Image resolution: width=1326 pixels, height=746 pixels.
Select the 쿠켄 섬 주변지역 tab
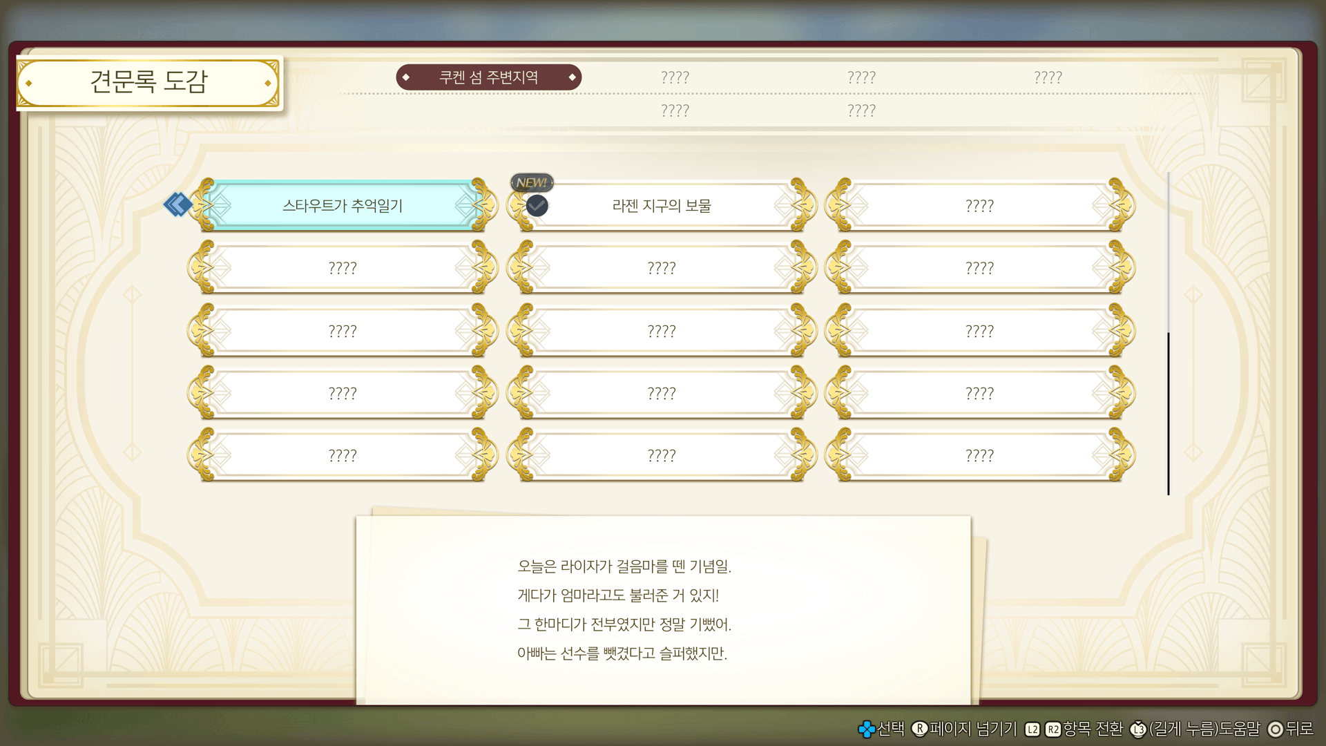tap(488, 77)
